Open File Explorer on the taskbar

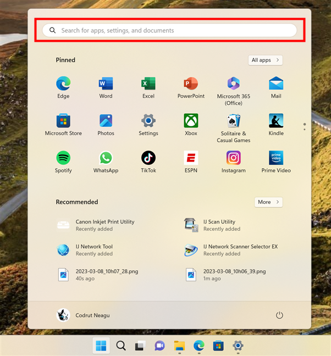click(179, 346)
